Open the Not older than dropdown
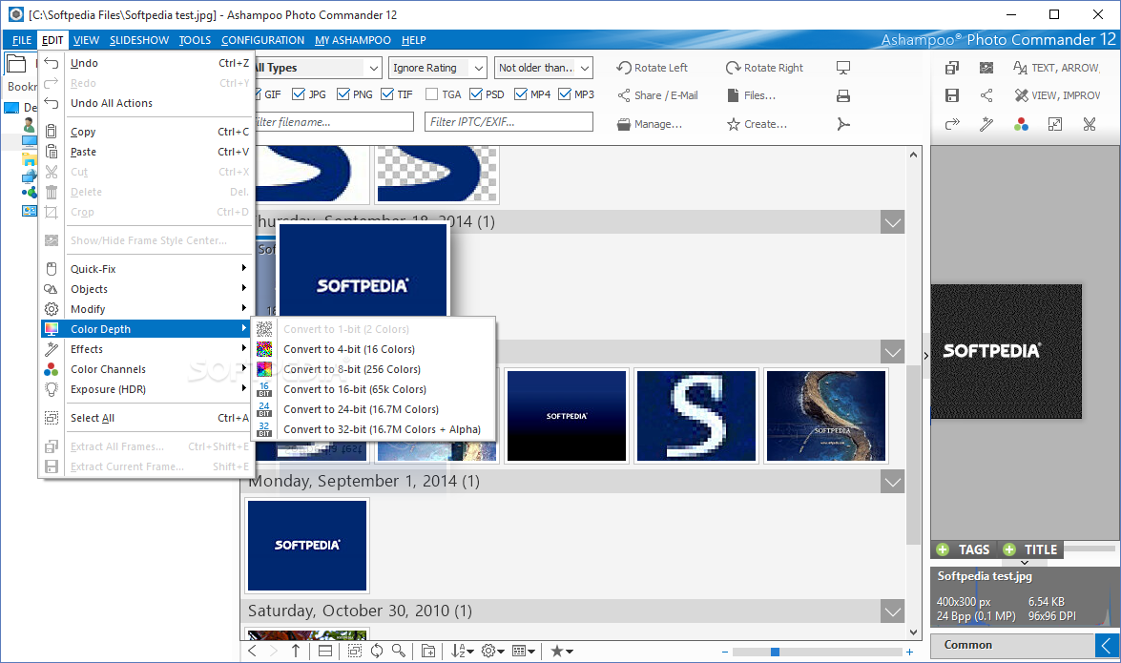This screenshot has height=663, width=1121. (585, 68)
